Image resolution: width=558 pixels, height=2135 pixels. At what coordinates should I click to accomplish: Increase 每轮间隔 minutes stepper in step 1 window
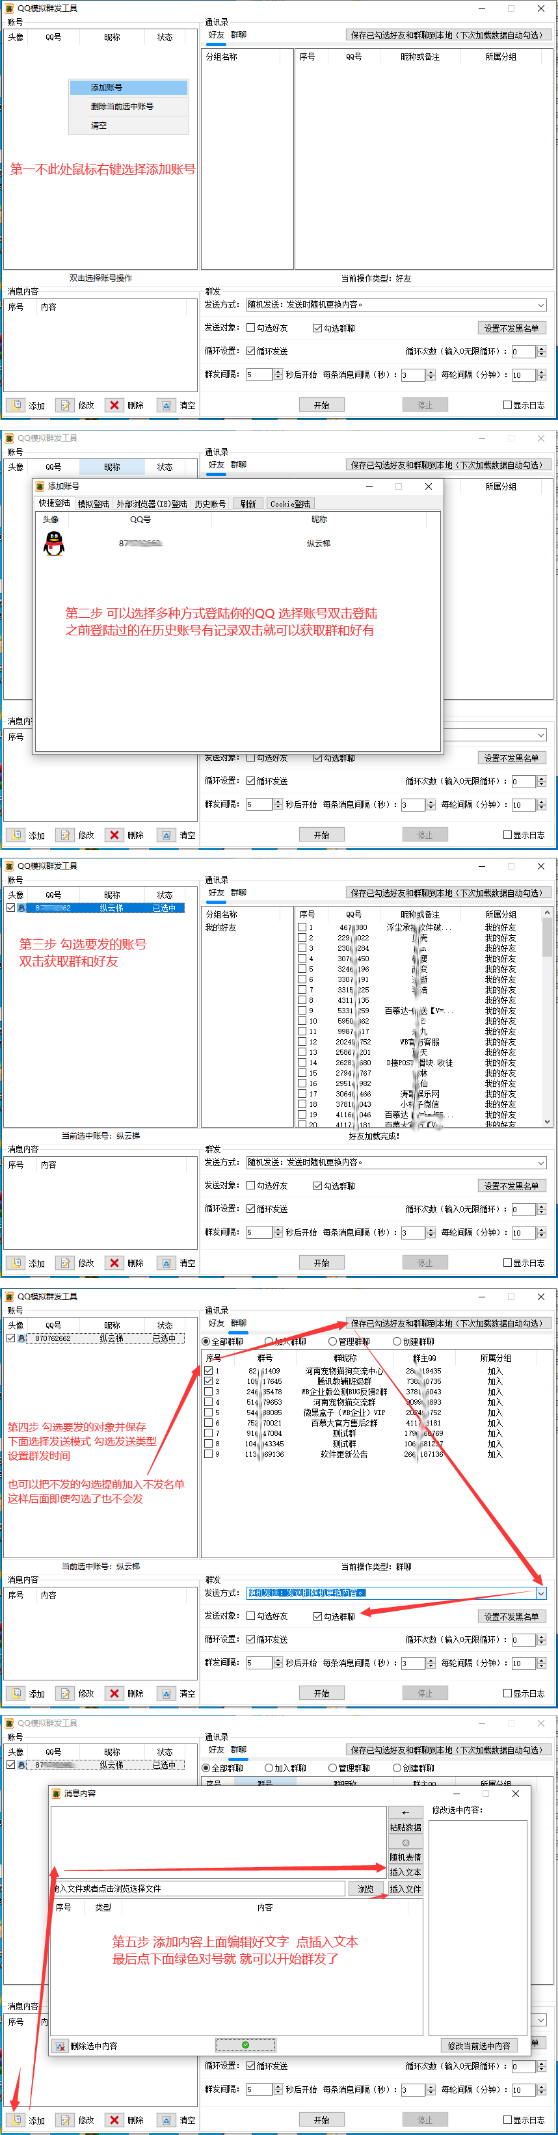(542, 372)
